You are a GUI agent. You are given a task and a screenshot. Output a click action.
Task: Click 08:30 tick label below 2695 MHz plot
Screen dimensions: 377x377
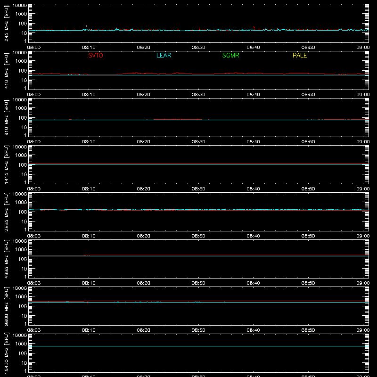[x=198, y=236]
